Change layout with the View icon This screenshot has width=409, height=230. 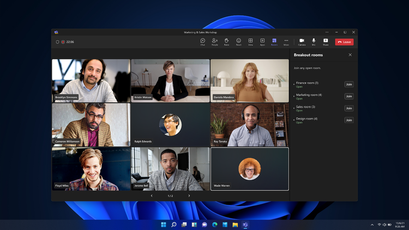pos(250,42)
